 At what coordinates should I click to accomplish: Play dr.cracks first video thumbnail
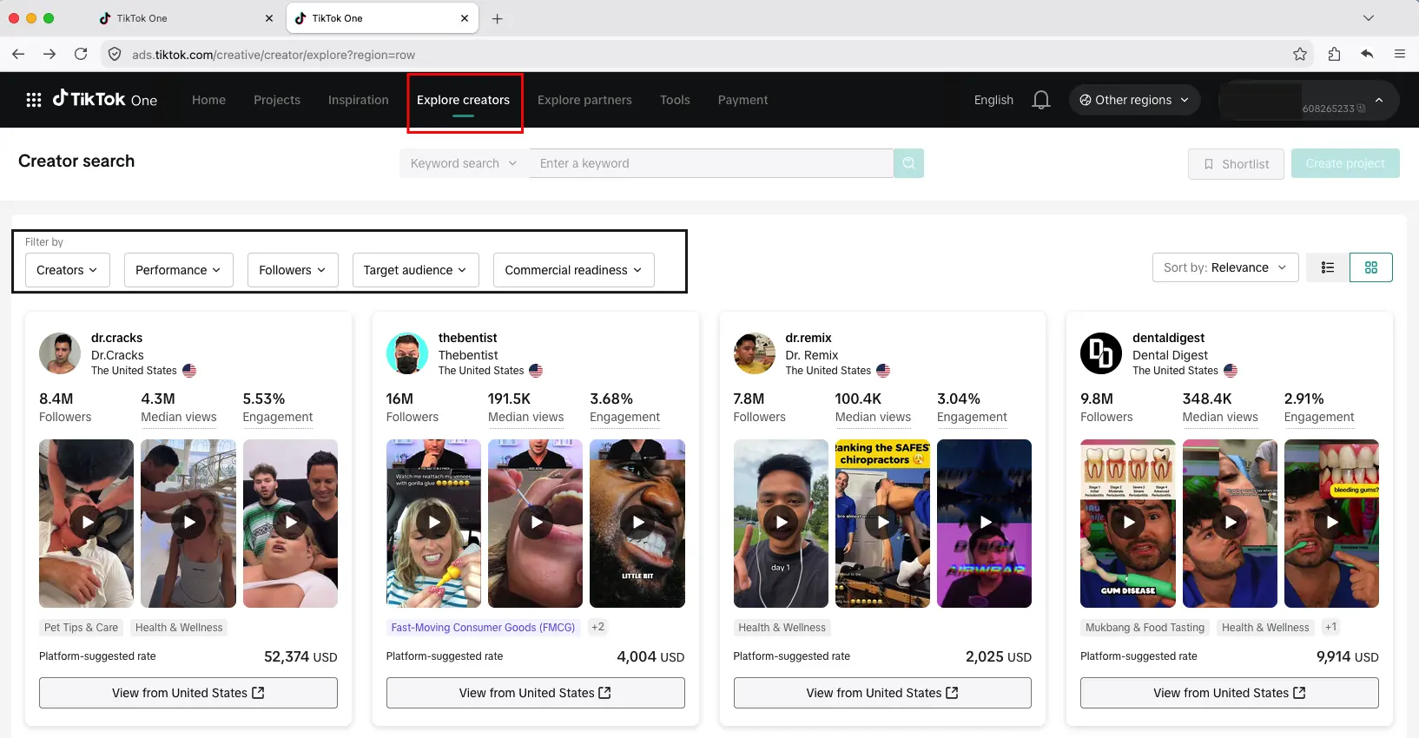pos(86,523)
